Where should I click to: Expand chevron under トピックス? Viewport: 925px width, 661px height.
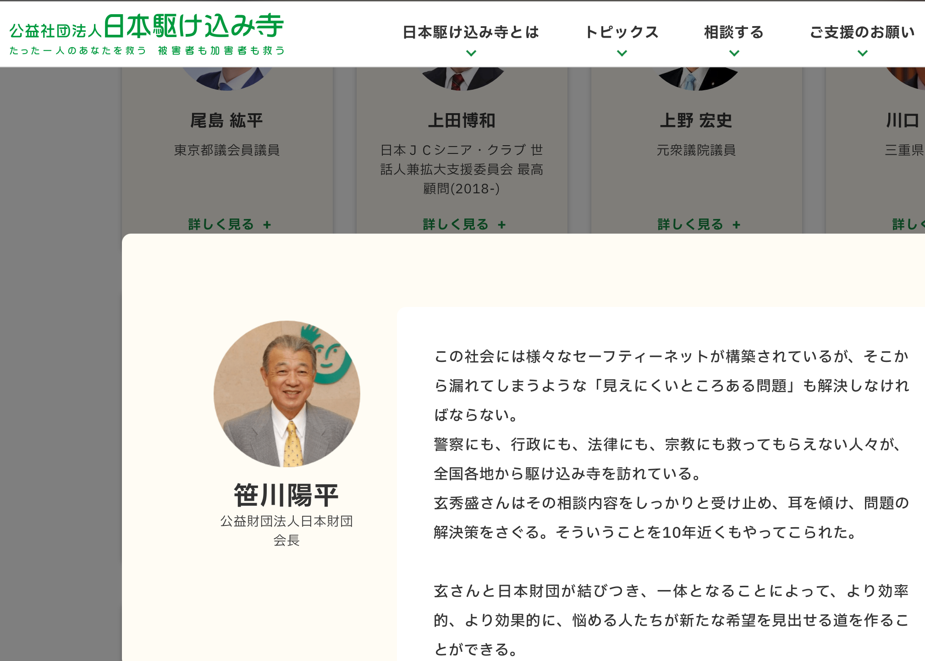pos(622,53)
